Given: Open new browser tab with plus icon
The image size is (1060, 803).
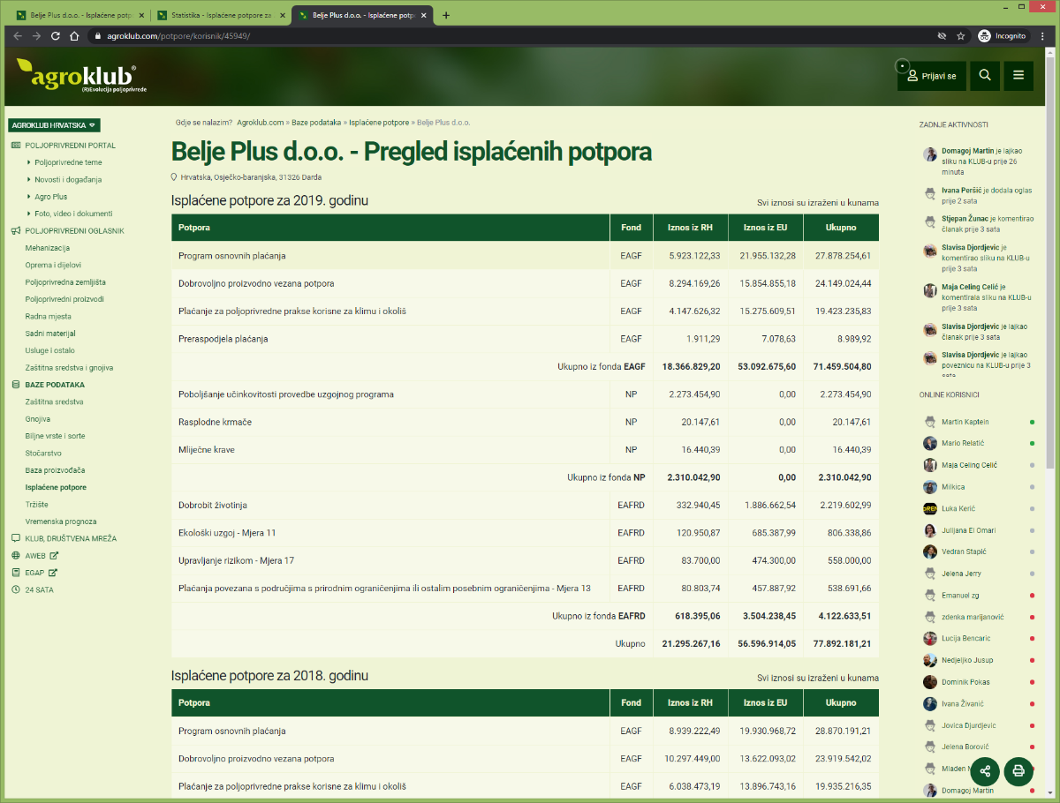Looking at the screenshot, I should pyautogui.click(x=446, y=15).
